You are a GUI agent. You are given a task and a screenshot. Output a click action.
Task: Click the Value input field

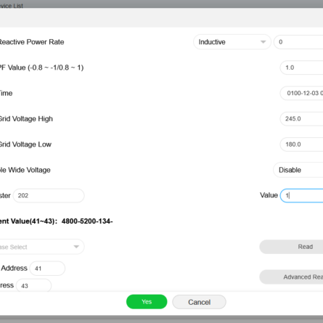(301, 195)
